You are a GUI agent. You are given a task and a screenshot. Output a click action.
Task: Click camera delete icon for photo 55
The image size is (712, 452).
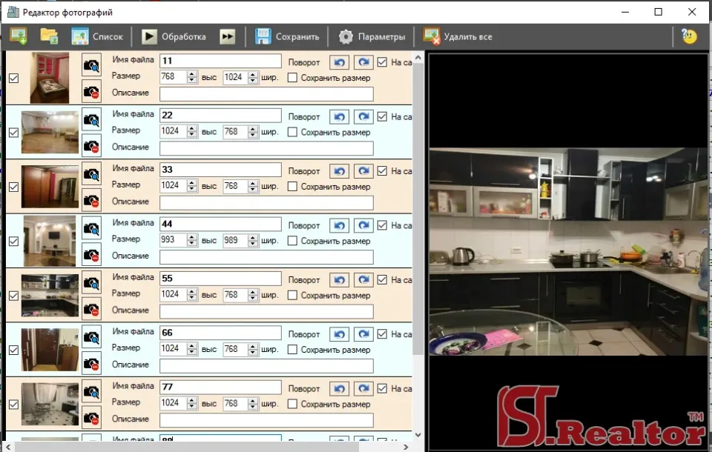tap(92, 310)
